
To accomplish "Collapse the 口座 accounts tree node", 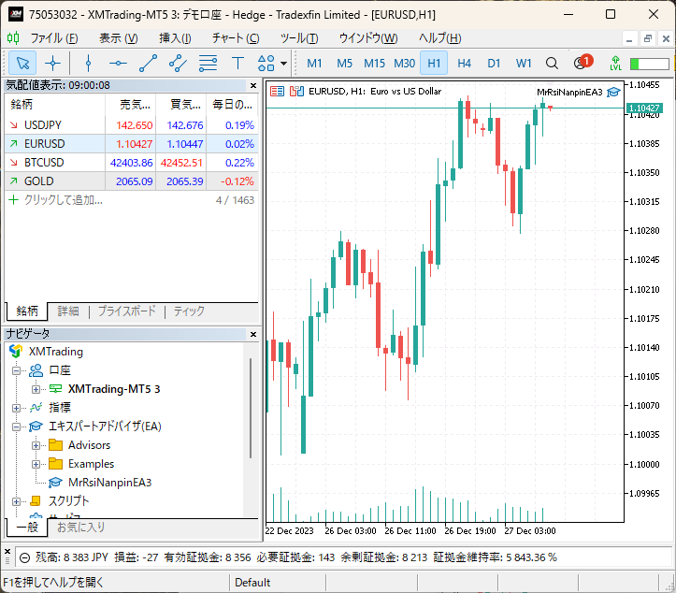I will click(x=17, y=370).
